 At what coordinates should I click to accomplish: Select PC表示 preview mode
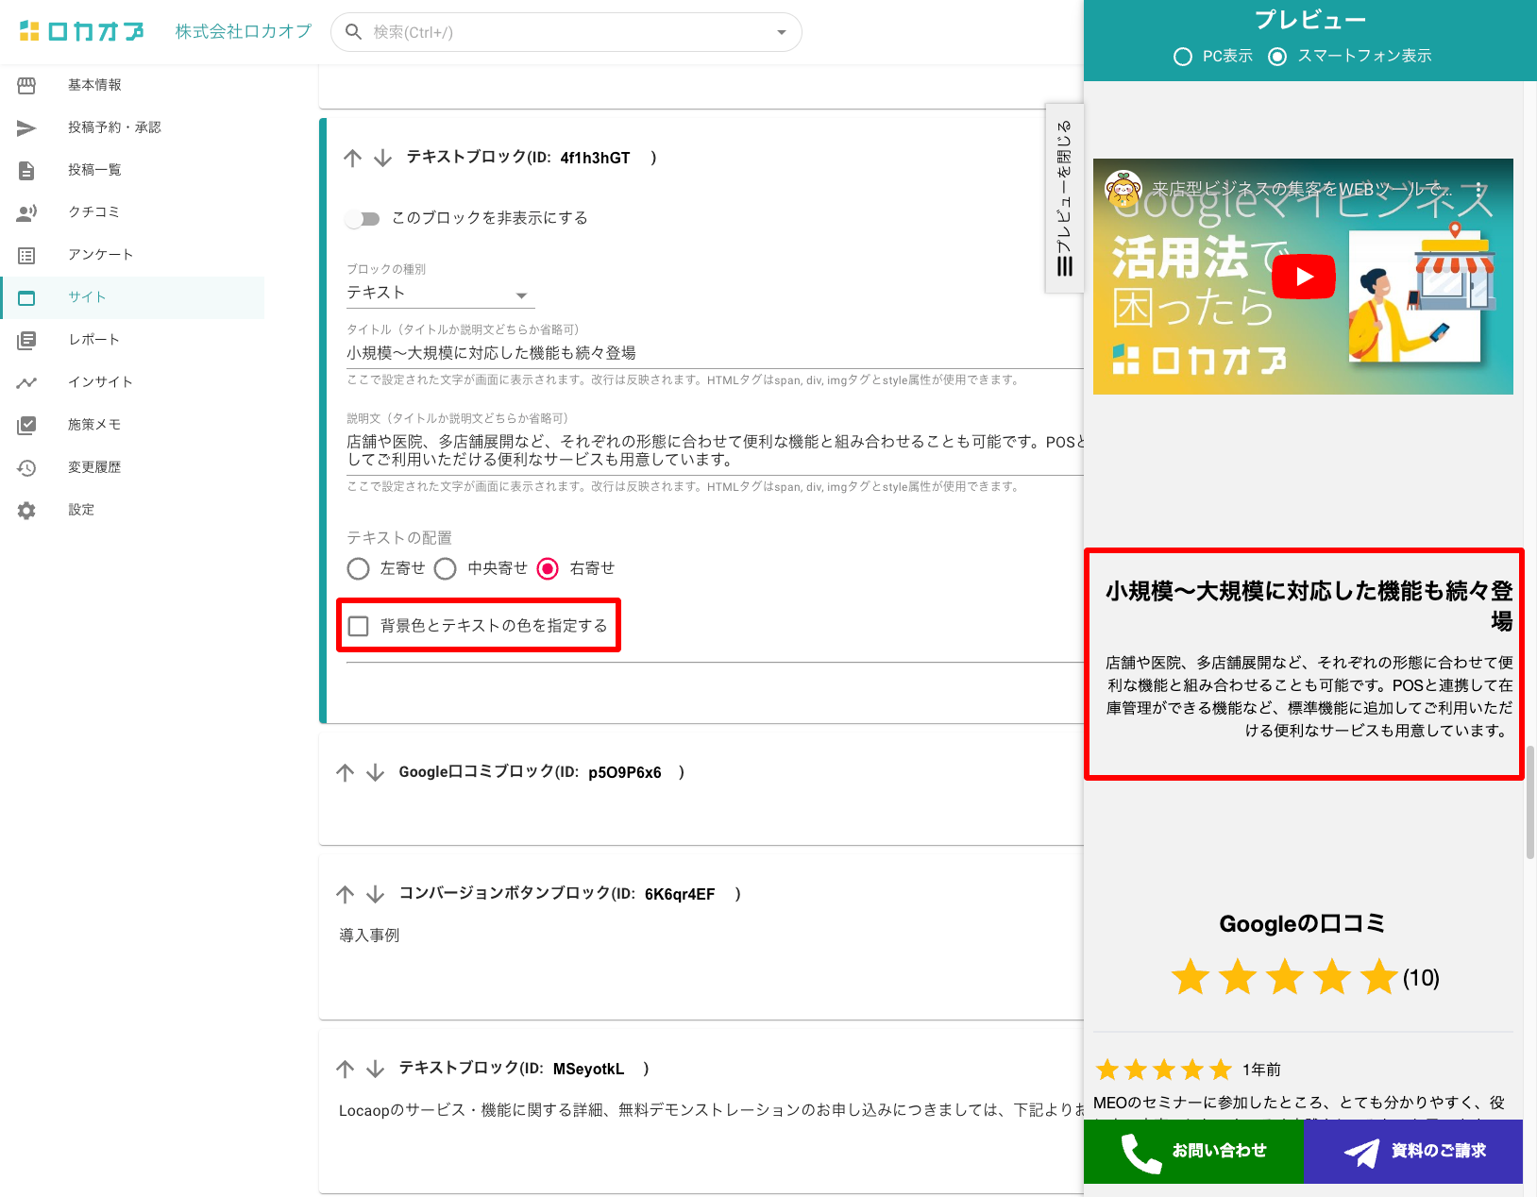tap(1182, 57)
